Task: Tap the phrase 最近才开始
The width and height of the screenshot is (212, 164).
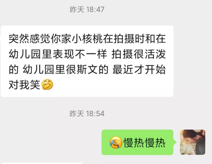Action: tap(139, 69)
